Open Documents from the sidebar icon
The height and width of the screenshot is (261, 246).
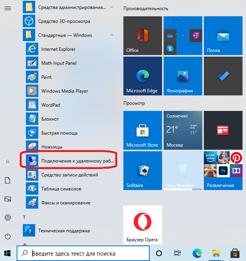point(8,180)
